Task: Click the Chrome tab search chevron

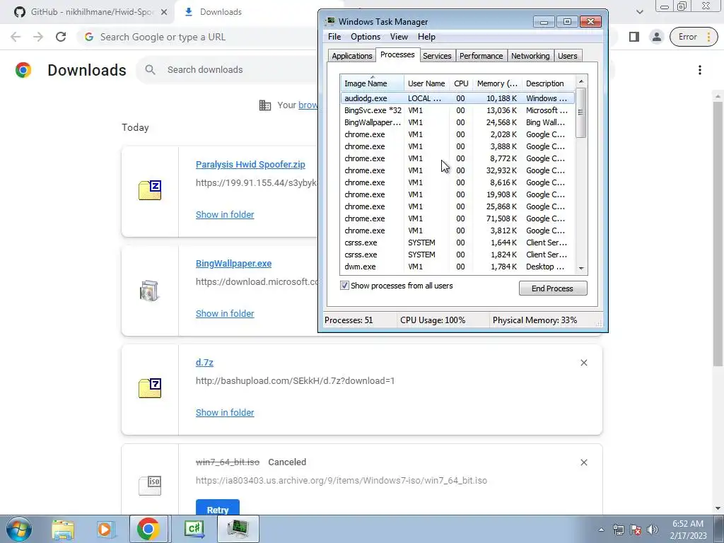Action: pyautogui.click(x=639, y=12)
